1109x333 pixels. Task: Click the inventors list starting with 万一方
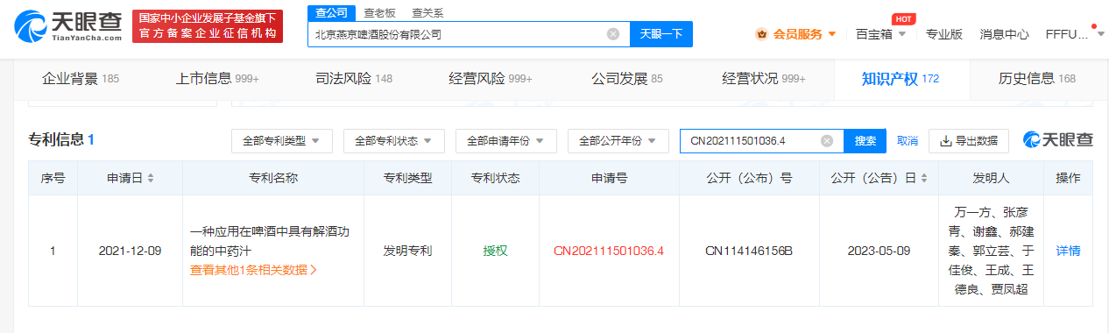click(x=991, y=251)
